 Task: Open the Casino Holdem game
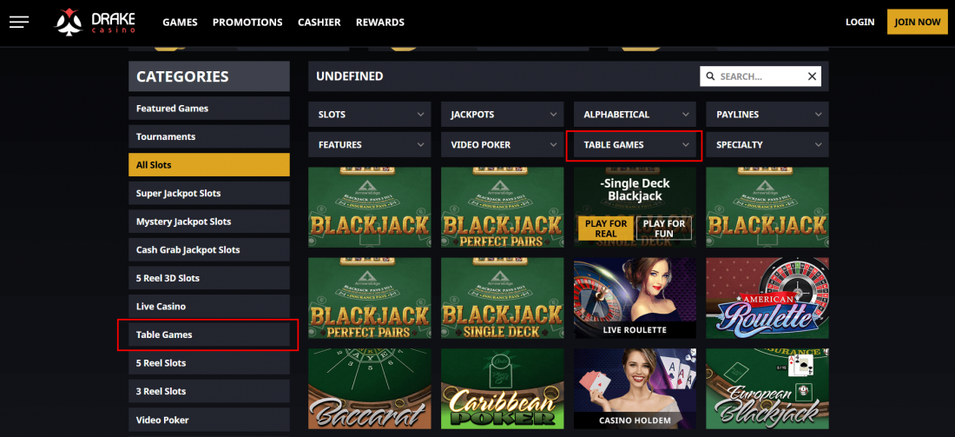635,389
